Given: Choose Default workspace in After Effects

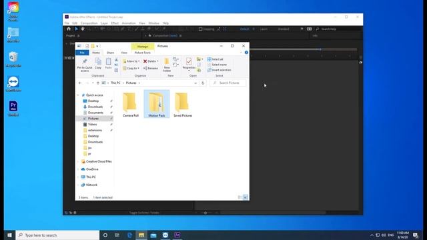Looking at the screenshot, I should pyautogui.click(x=244, y=29).
